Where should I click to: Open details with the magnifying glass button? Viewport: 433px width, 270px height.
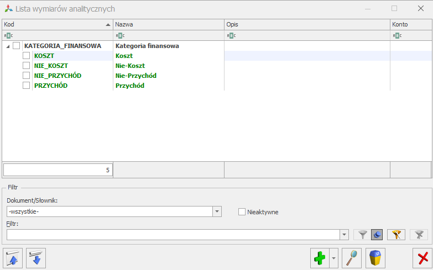click(x=352, y=258)
